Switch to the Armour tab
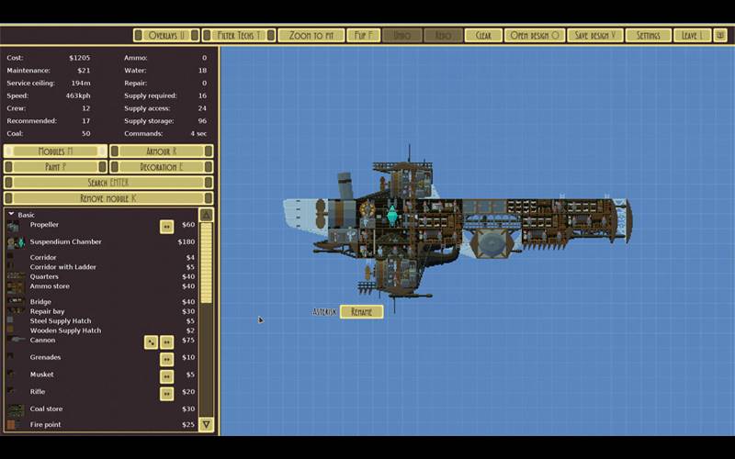The width and height of the screenshot is (735, 459). tap(161, 151)
